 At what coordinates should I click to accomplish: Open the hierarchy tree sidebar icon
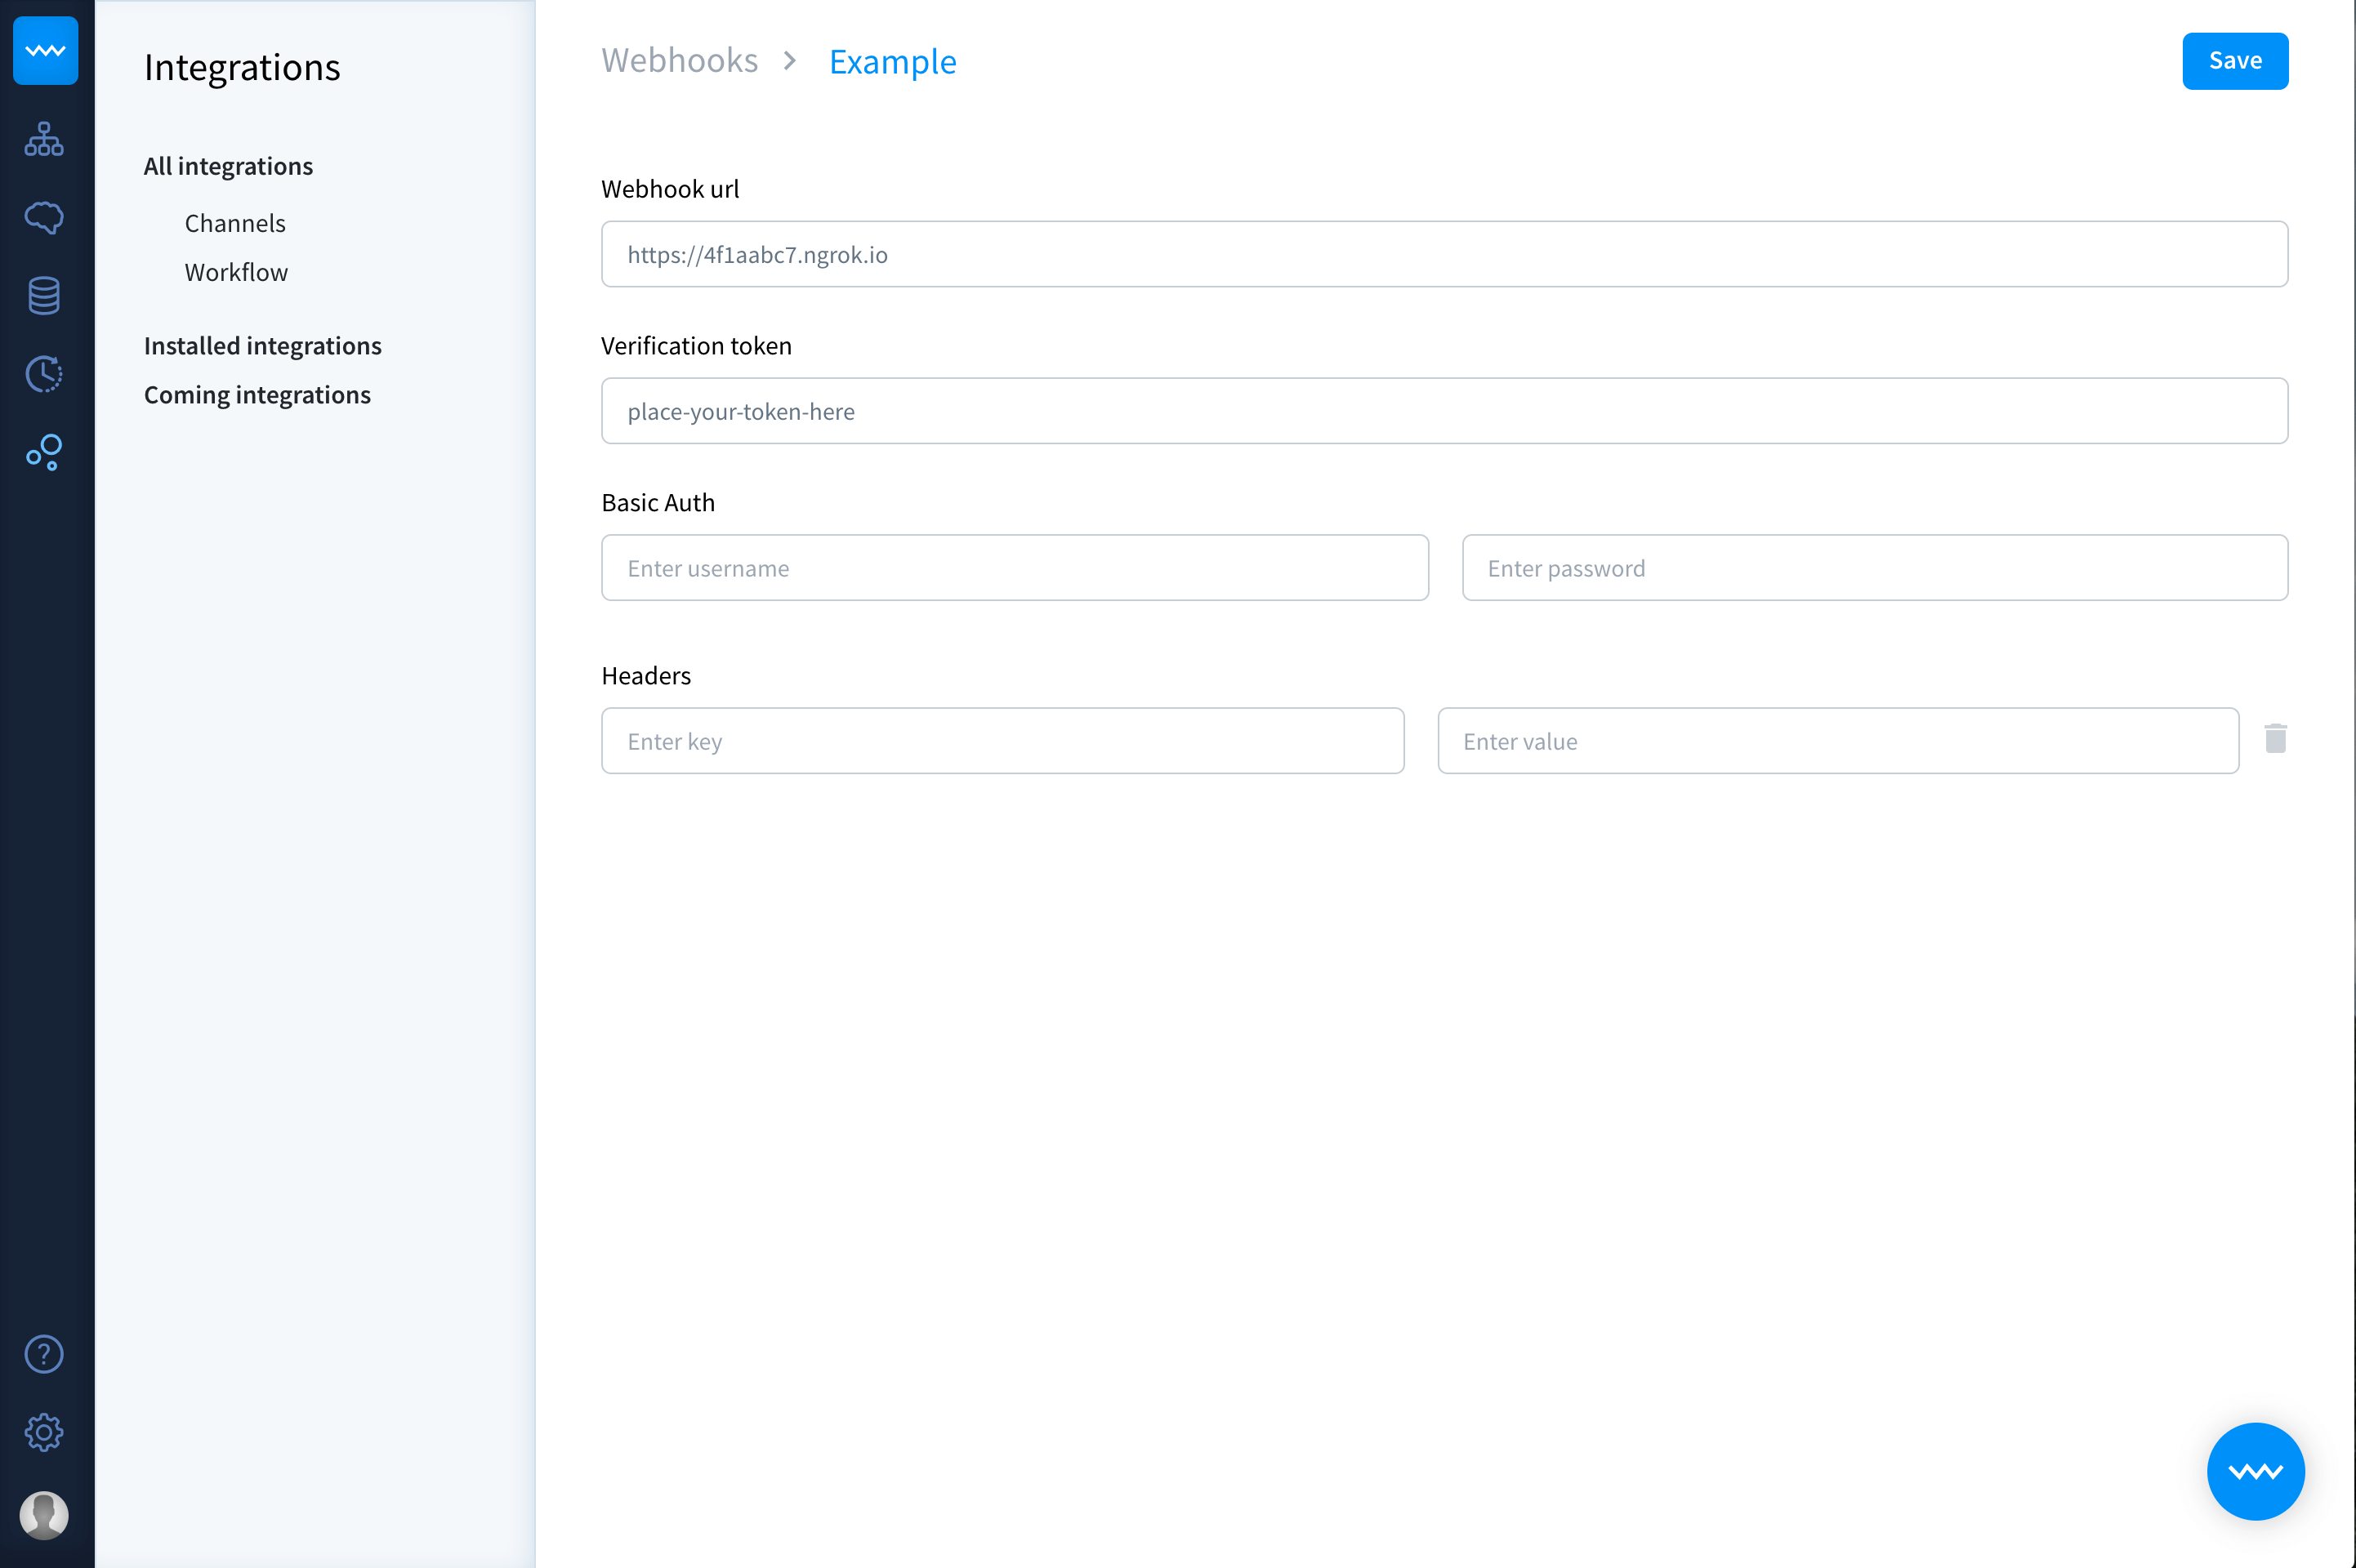[x=44, y=139]
